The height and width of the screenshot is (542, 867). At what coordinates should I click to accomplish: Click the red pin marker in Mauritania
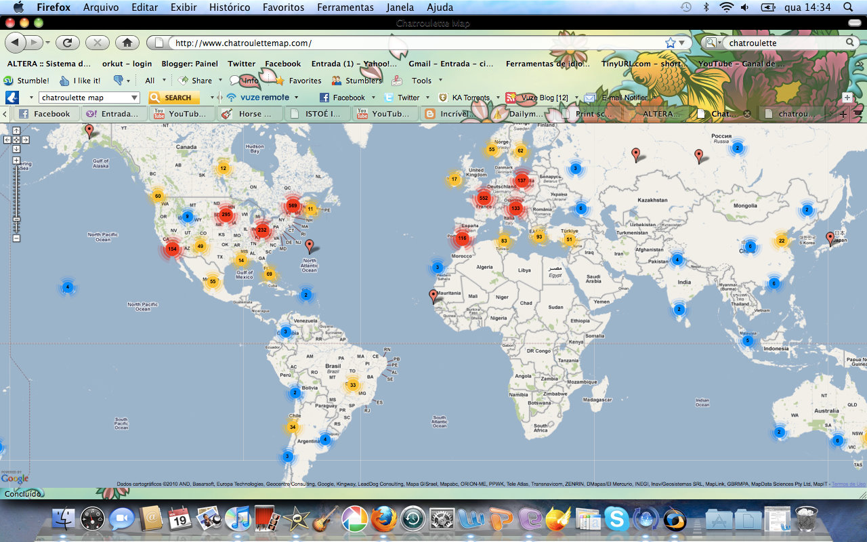(433, 295)
